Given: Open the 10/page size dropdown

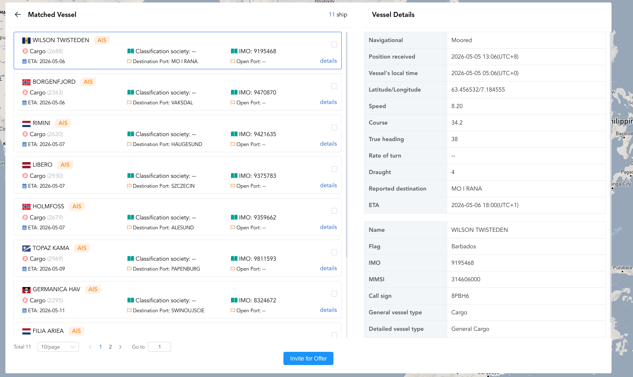Looking at the screenshot, I should (58, 347).
